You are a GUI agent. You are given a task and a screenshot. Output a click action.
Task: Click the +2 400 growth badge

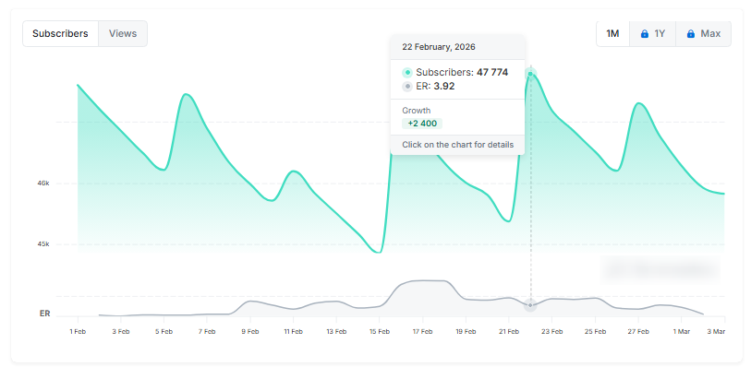(421, 124)
